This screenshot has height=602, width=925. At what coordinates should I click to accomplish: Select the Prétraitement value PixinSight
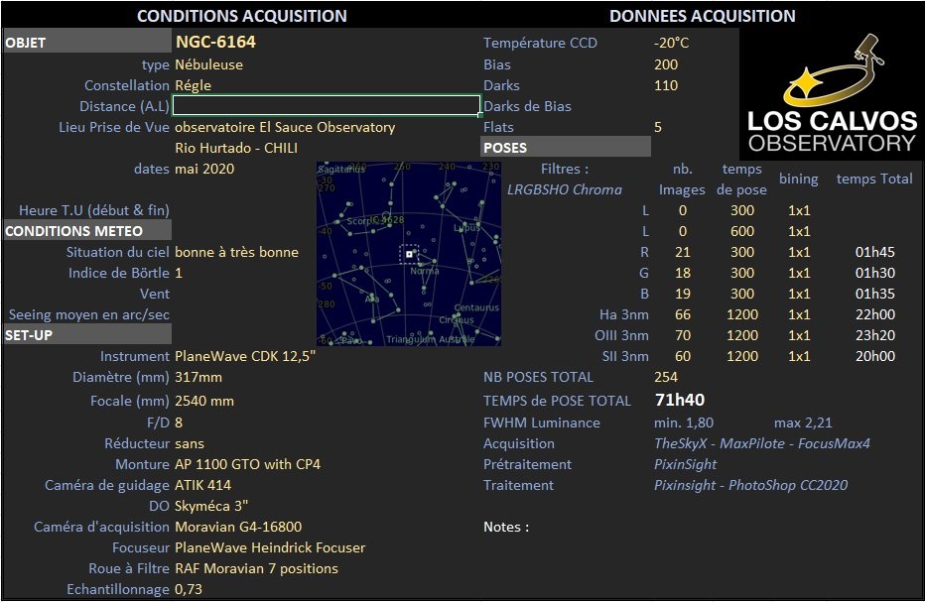(685, 464)
